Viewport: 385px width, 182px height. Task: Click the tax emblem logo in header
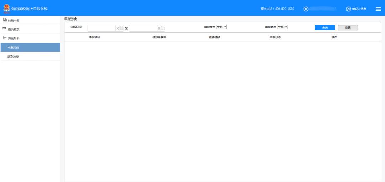click(x=6, y=9)
